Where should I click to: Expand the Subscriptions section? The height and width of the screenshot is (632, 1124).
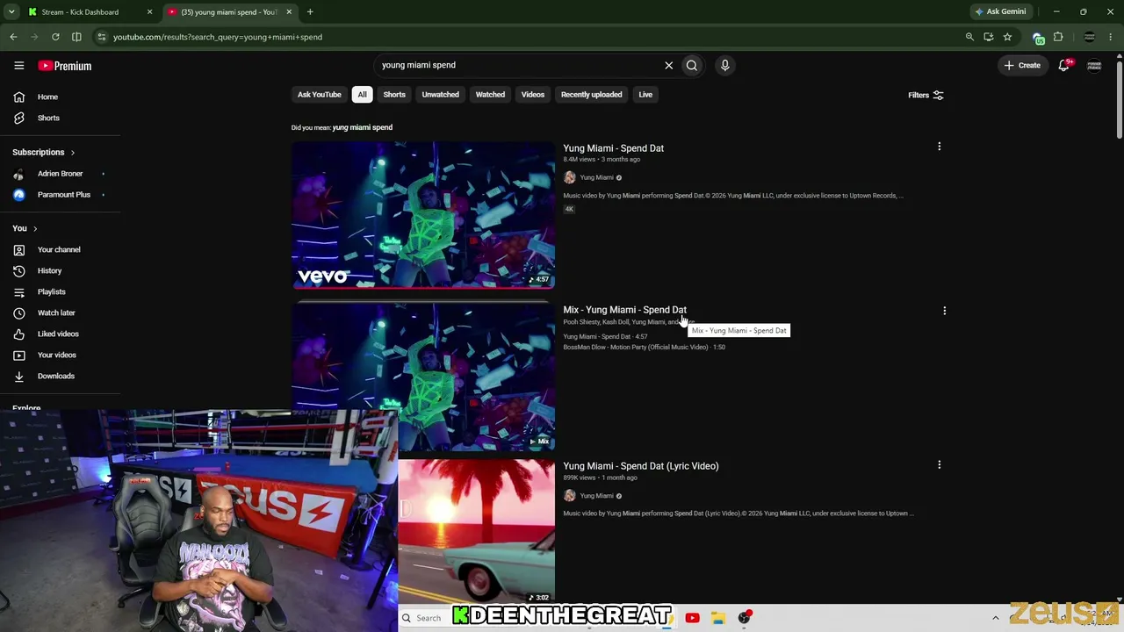coord(43,152)
